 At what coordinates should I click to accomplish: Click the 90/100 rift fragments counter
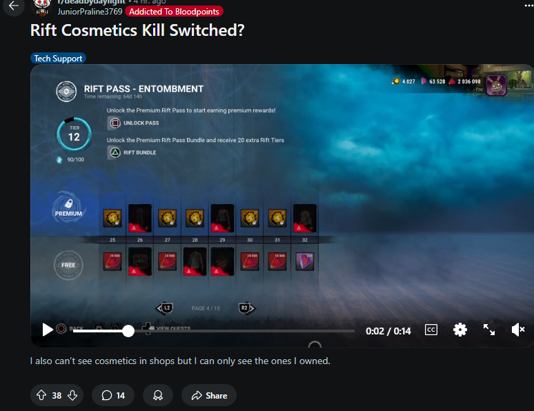pos(71,160)
